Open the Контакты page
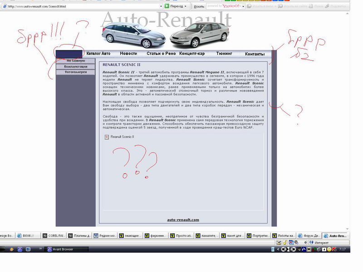This screenshot has width=363, height=272. click(255, 54)
